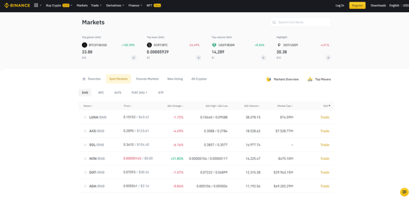
Task: Click the BTCST/BUSD coin icon
Action: point(84,45)
